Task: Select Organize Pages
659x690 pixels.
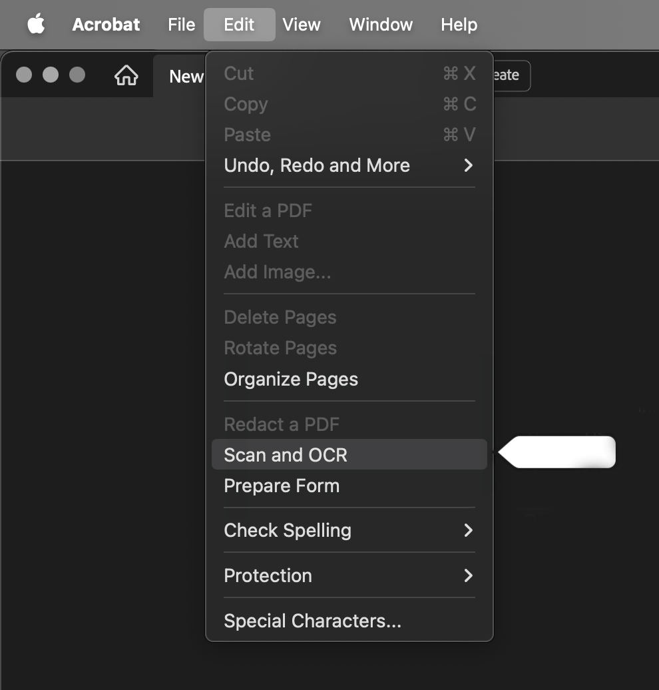Action: (349, 379)
